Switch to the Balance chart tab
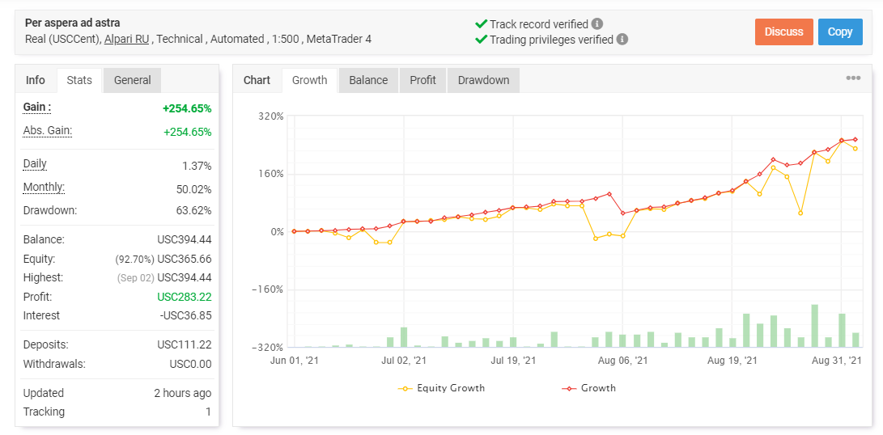 368,80
